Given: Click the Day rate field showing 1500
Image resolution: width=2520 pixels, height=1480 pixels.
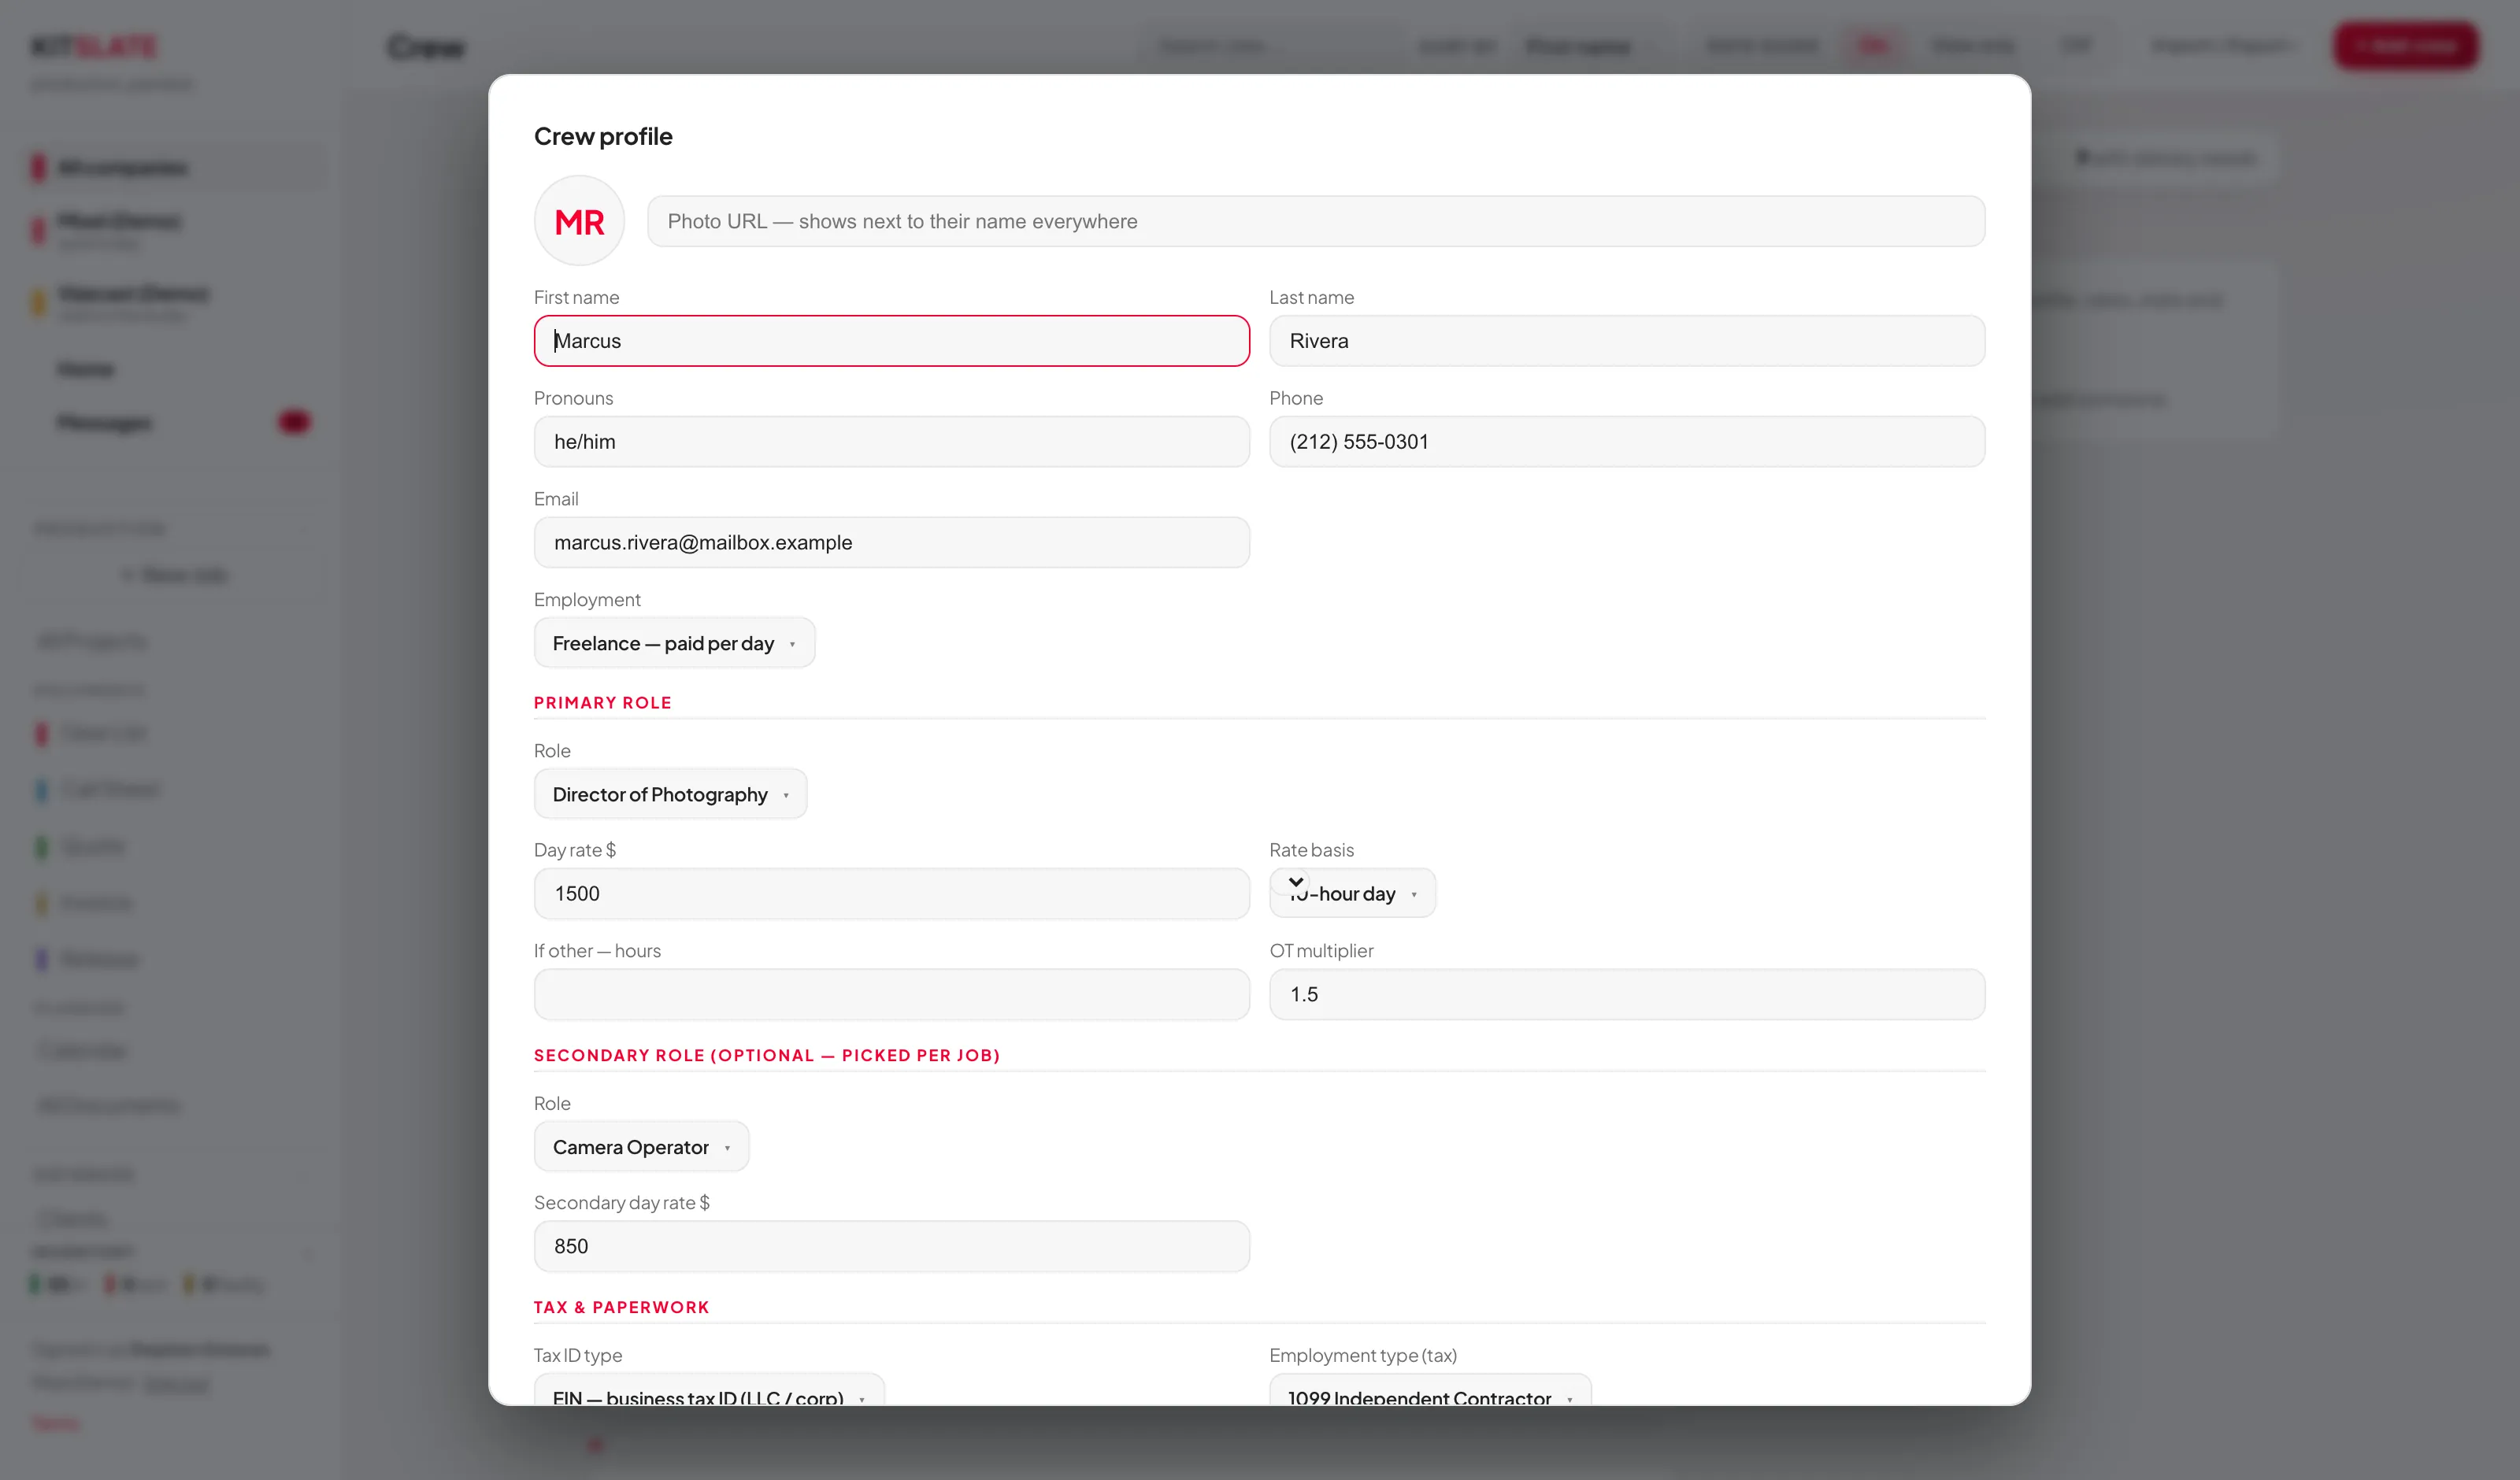Looking at the screenshot, I should click(x=891, y=894).
